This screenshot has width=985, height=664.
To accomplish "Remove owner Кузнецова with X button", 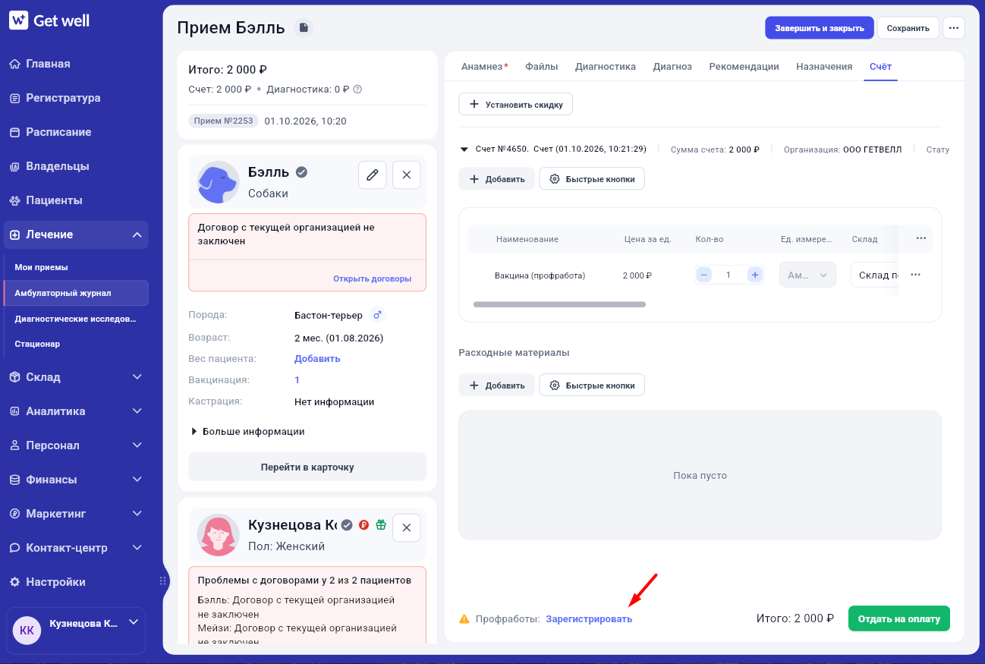I will [406, 527].
